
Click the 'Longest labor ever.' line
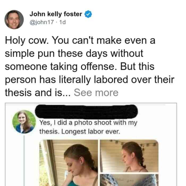click(91, 132)
